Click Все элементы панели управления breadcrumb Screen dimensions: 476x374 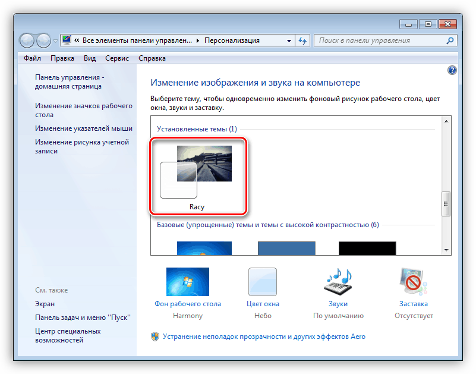(137, 40)
